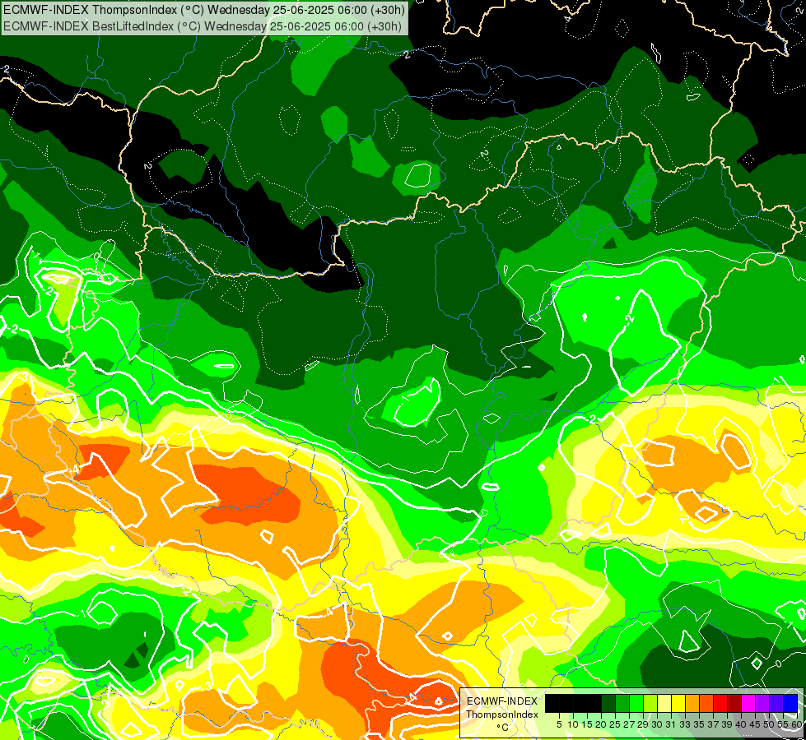Click the legend scale value 10
This screenshot has height=740, width=806.
point(573,724)
